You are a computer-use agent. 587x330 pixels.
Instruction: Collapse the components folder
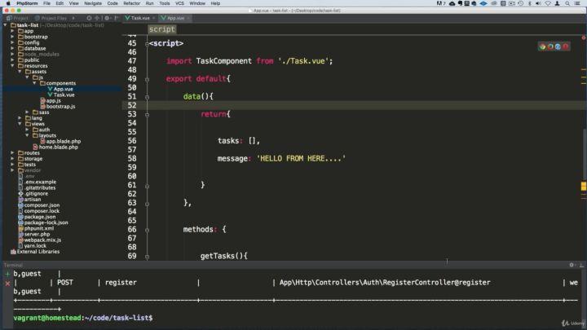click(x=35, y=83)
